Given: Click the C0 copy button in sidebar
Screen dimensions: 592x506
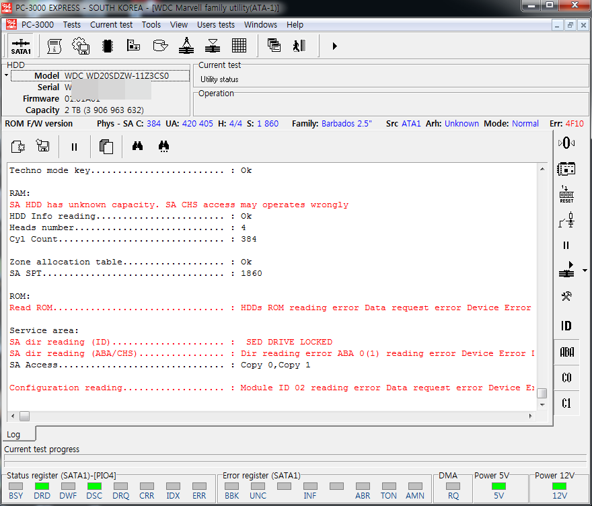Looking at the screenshot, I should [566, 377].
